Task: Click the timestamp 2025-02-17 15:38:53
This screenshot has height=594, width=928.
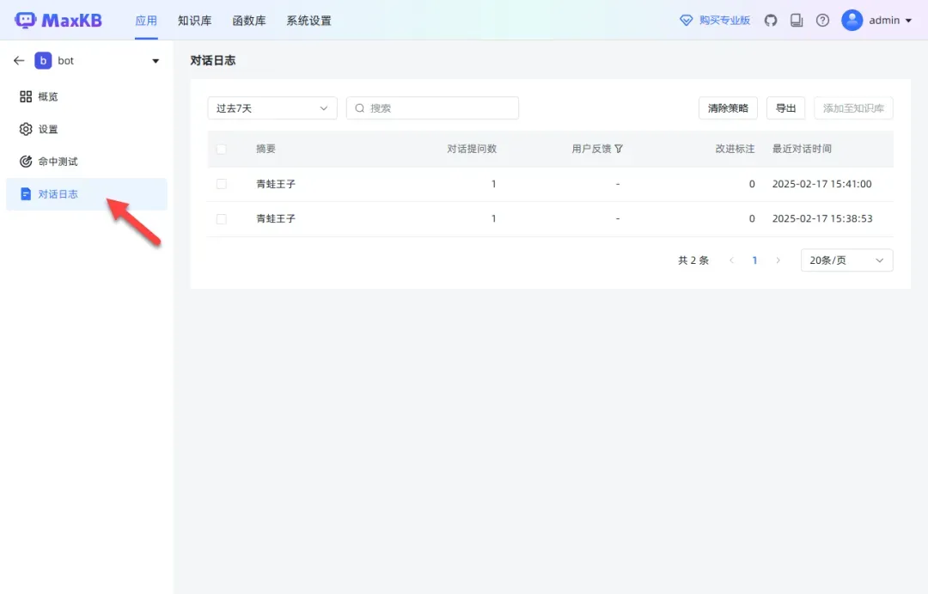Action: coord(822,218)
